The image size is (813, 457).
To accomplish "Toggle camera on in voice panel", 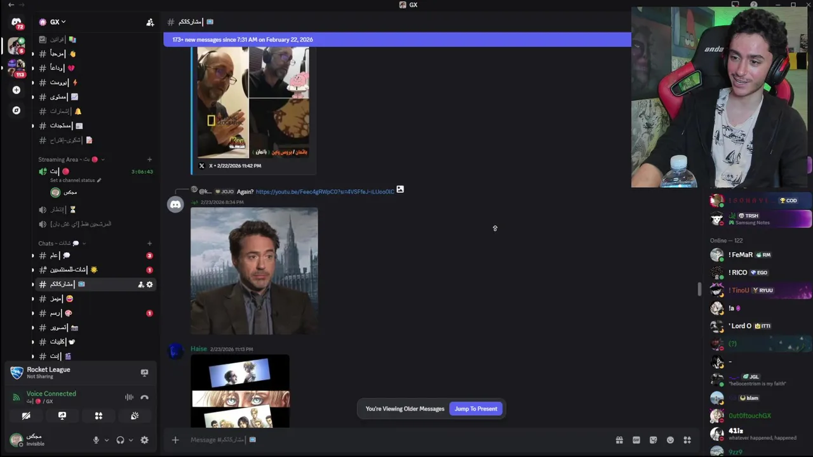I will 26,416.
